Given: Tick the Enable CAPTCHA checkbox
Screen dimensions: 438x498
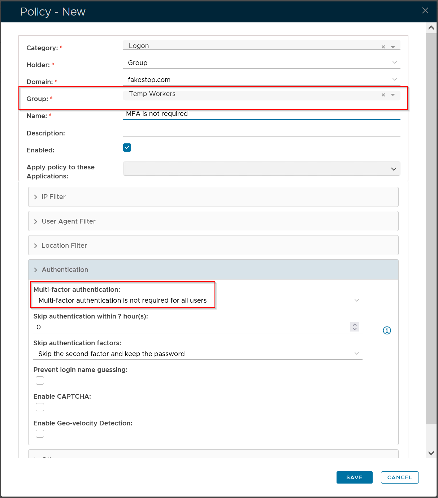Looking at the screenshot, I should (40, 407).
